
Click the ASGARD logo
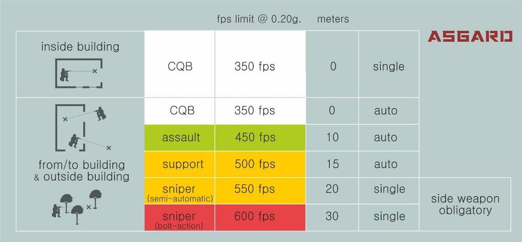(469, 37)
